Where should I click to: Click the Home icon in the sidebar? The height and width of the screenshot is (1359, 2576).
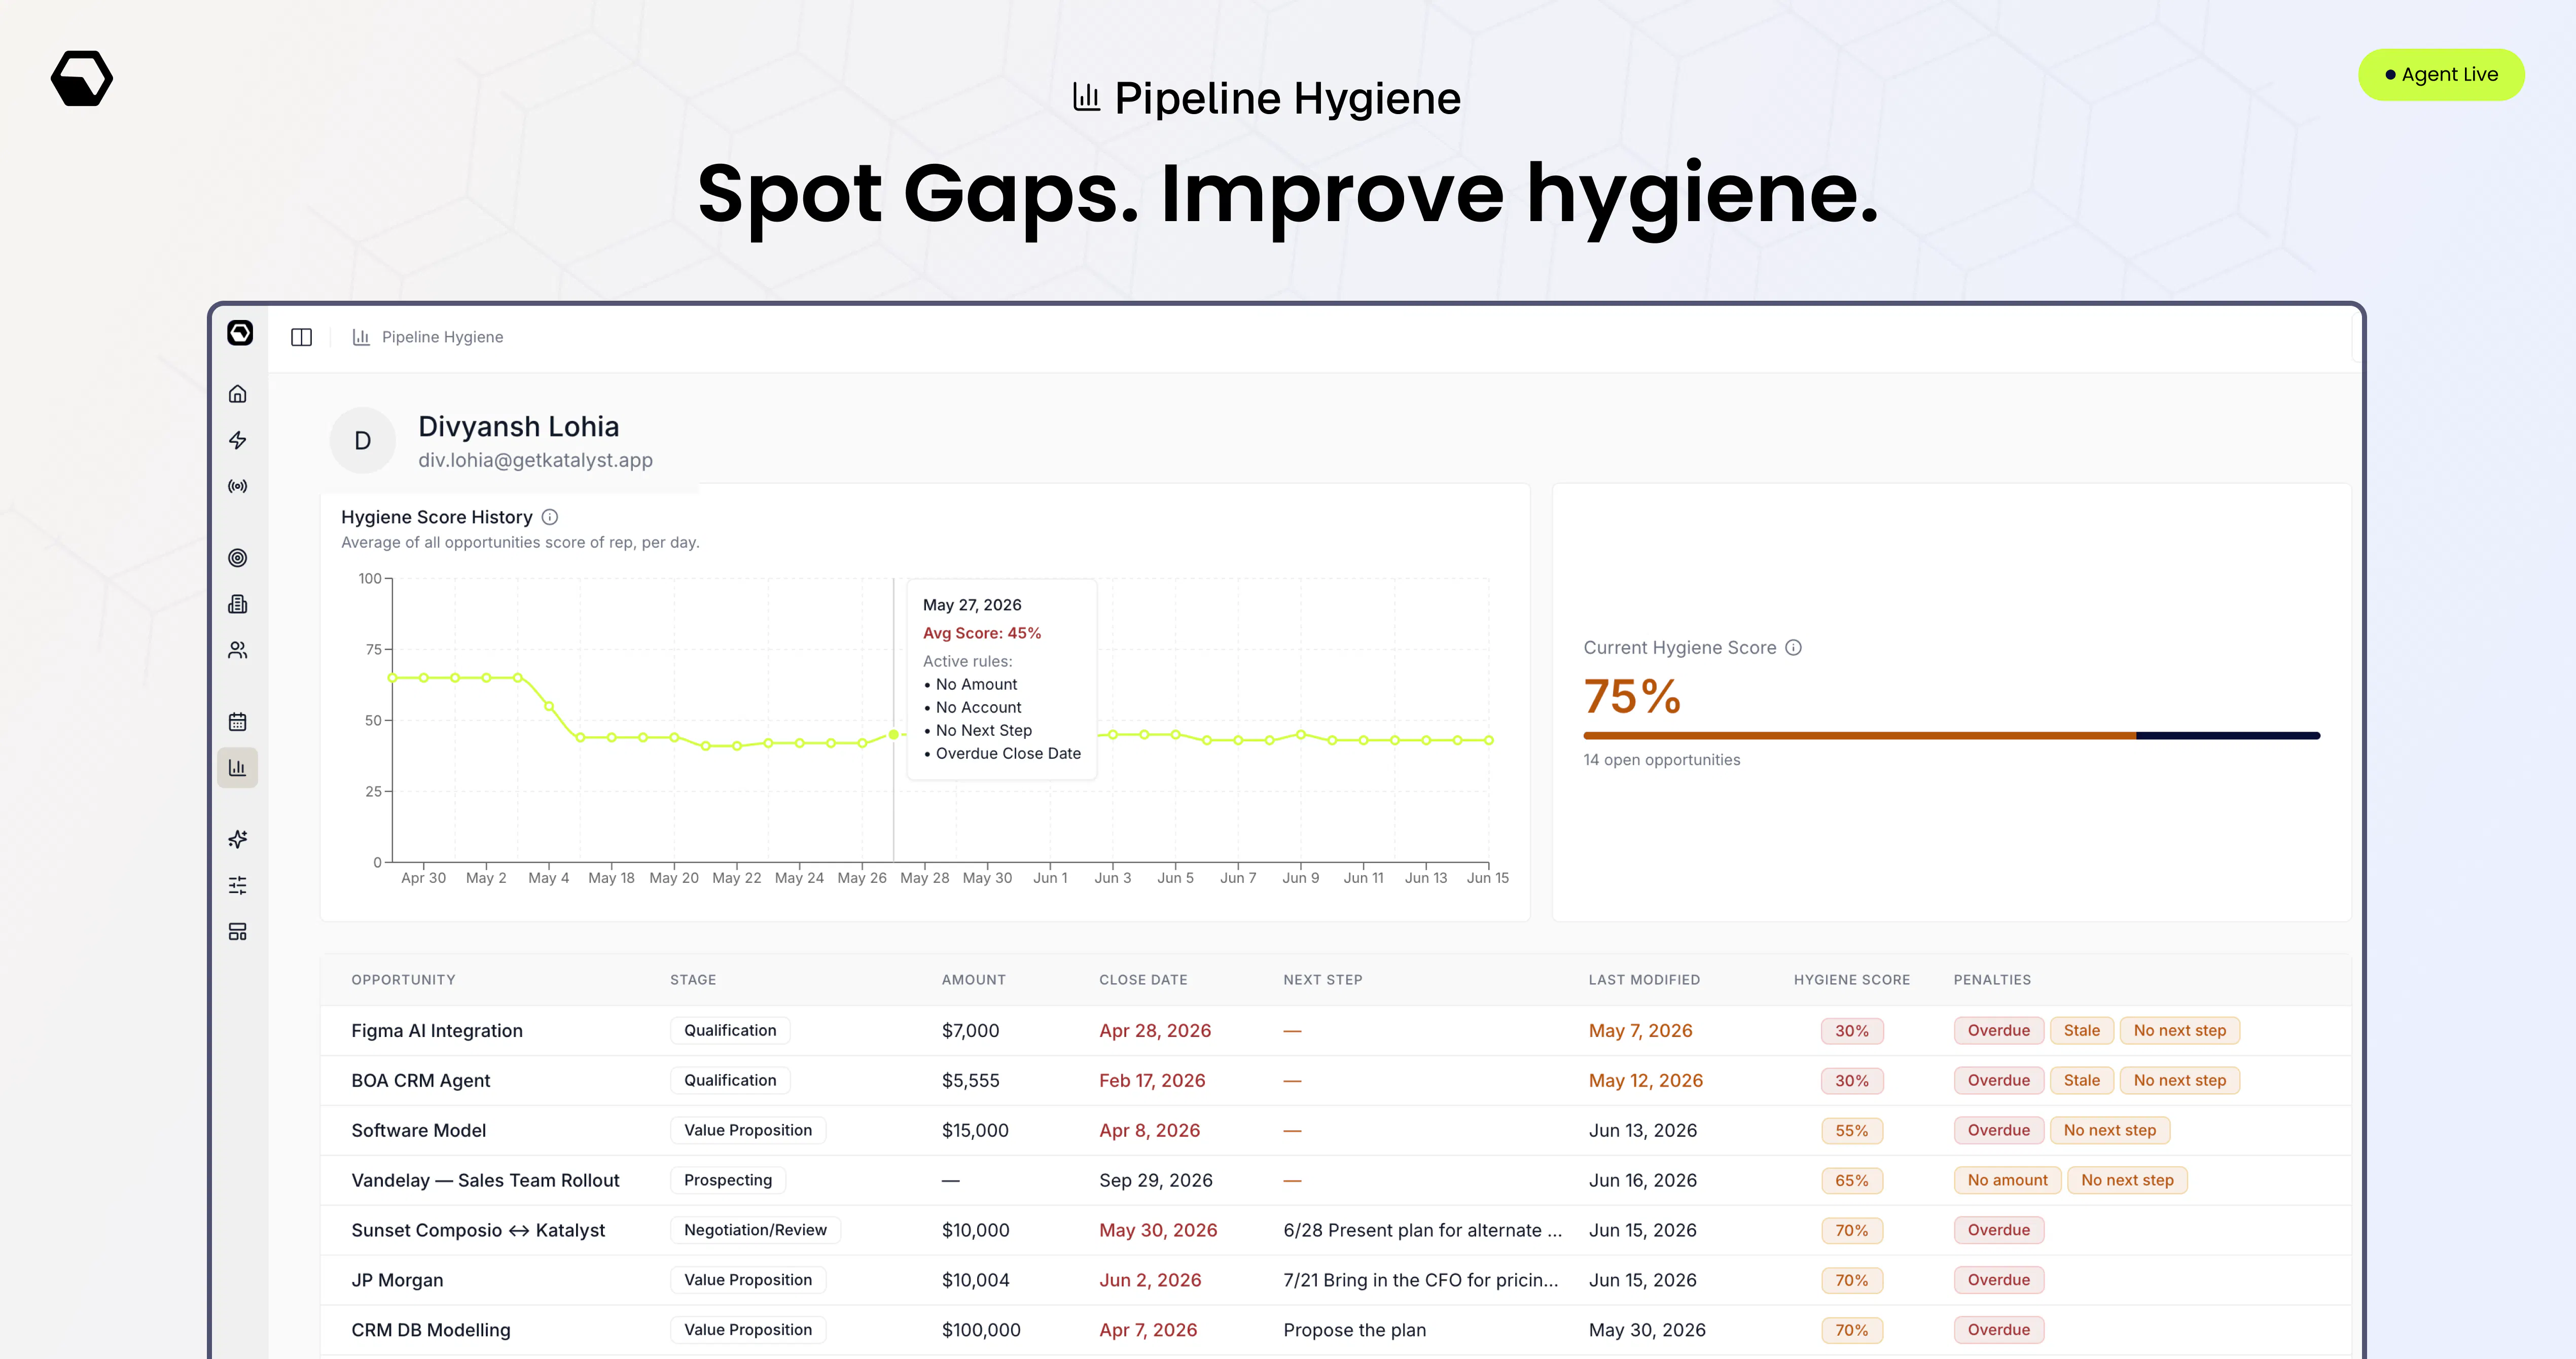[237, 394]
